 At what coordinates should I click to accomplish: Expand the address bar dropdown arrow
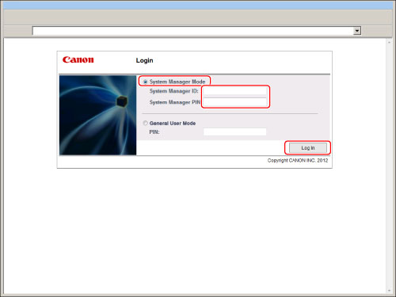click(357, 31)
